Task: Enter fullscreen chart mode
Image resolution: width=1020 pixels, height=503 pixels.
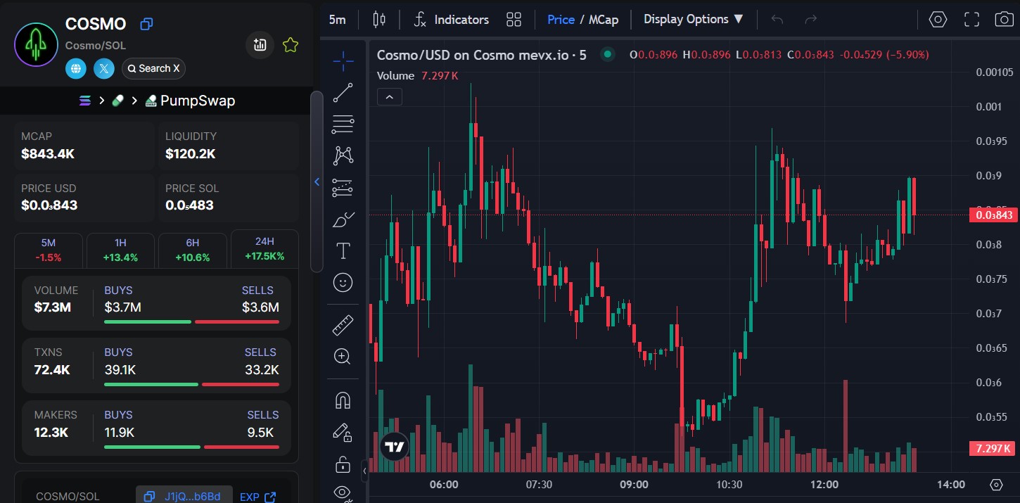Action: pos(971,19)
